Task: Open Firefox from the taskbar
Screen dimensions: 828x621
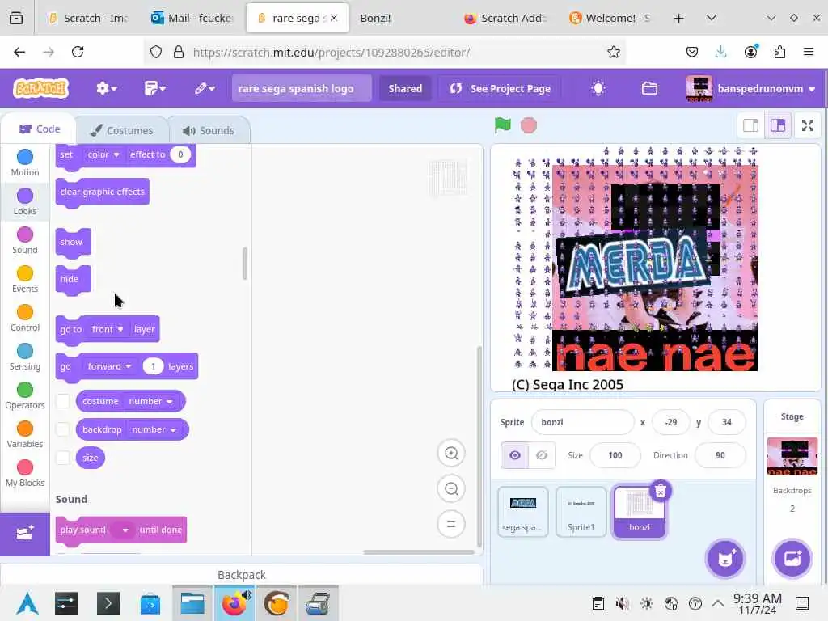Action: pyautogui.click(x=234, y=603)
